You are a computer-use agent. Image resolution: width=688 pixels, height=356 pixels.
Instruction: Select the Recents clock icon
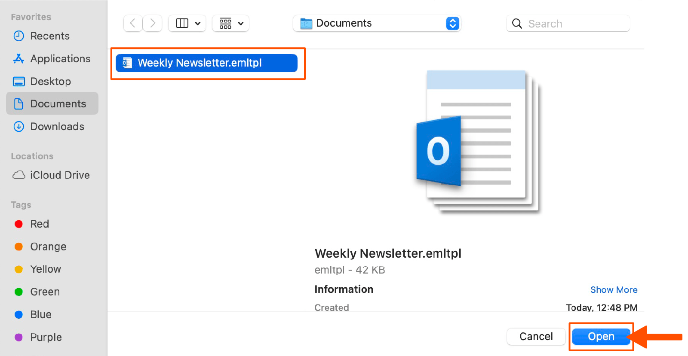(19, 36)
